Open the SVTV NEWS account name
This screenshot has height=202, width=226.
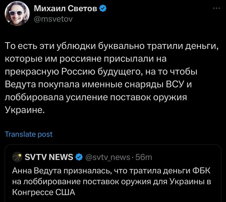[49, 157]
